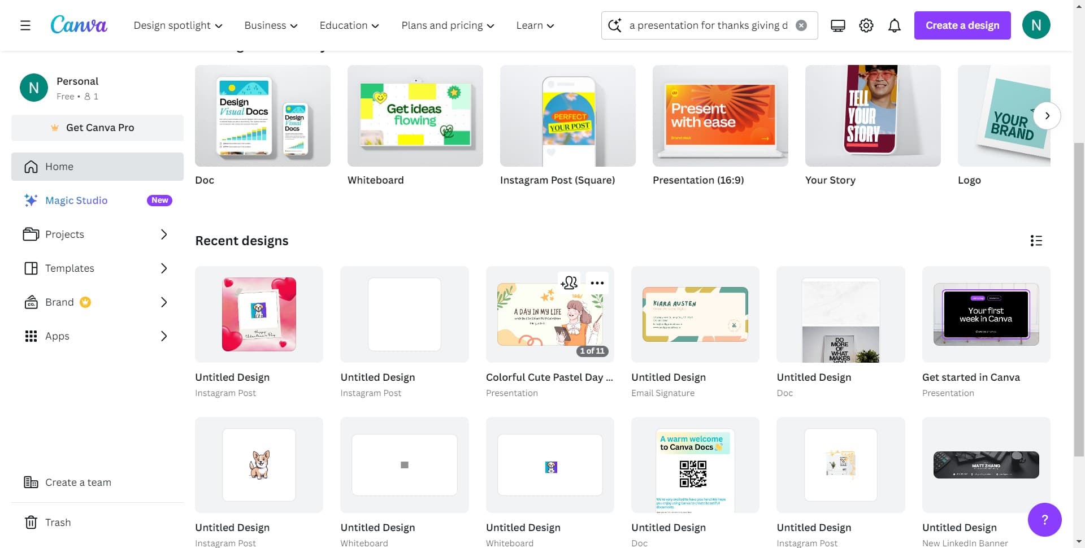This screenshot has width=1085, height=548.
Task: Open more options on Colorful Cute Pastel design
Action: 597,282
